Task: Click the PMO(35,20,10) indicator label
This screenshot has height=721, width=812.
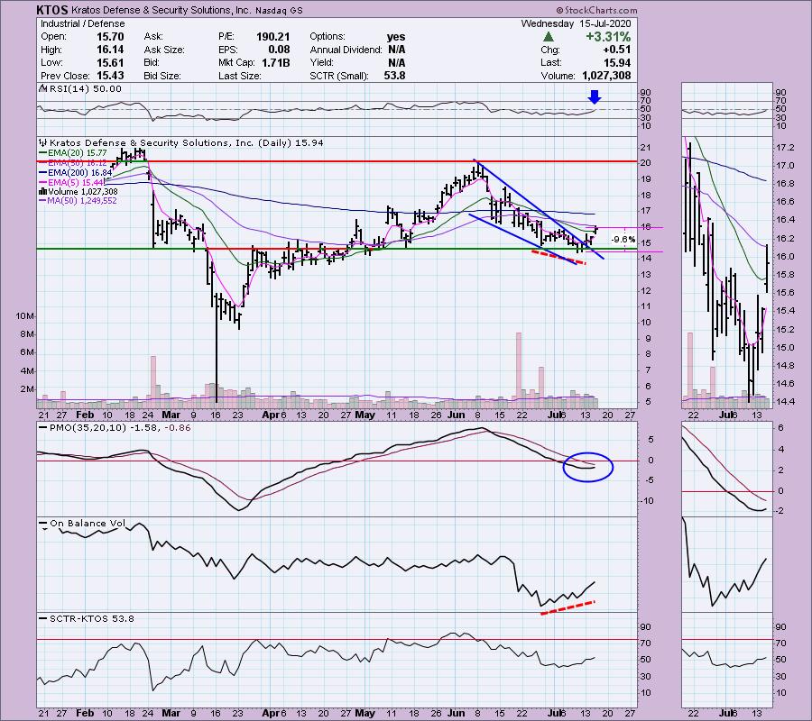Action: (120, 428)
